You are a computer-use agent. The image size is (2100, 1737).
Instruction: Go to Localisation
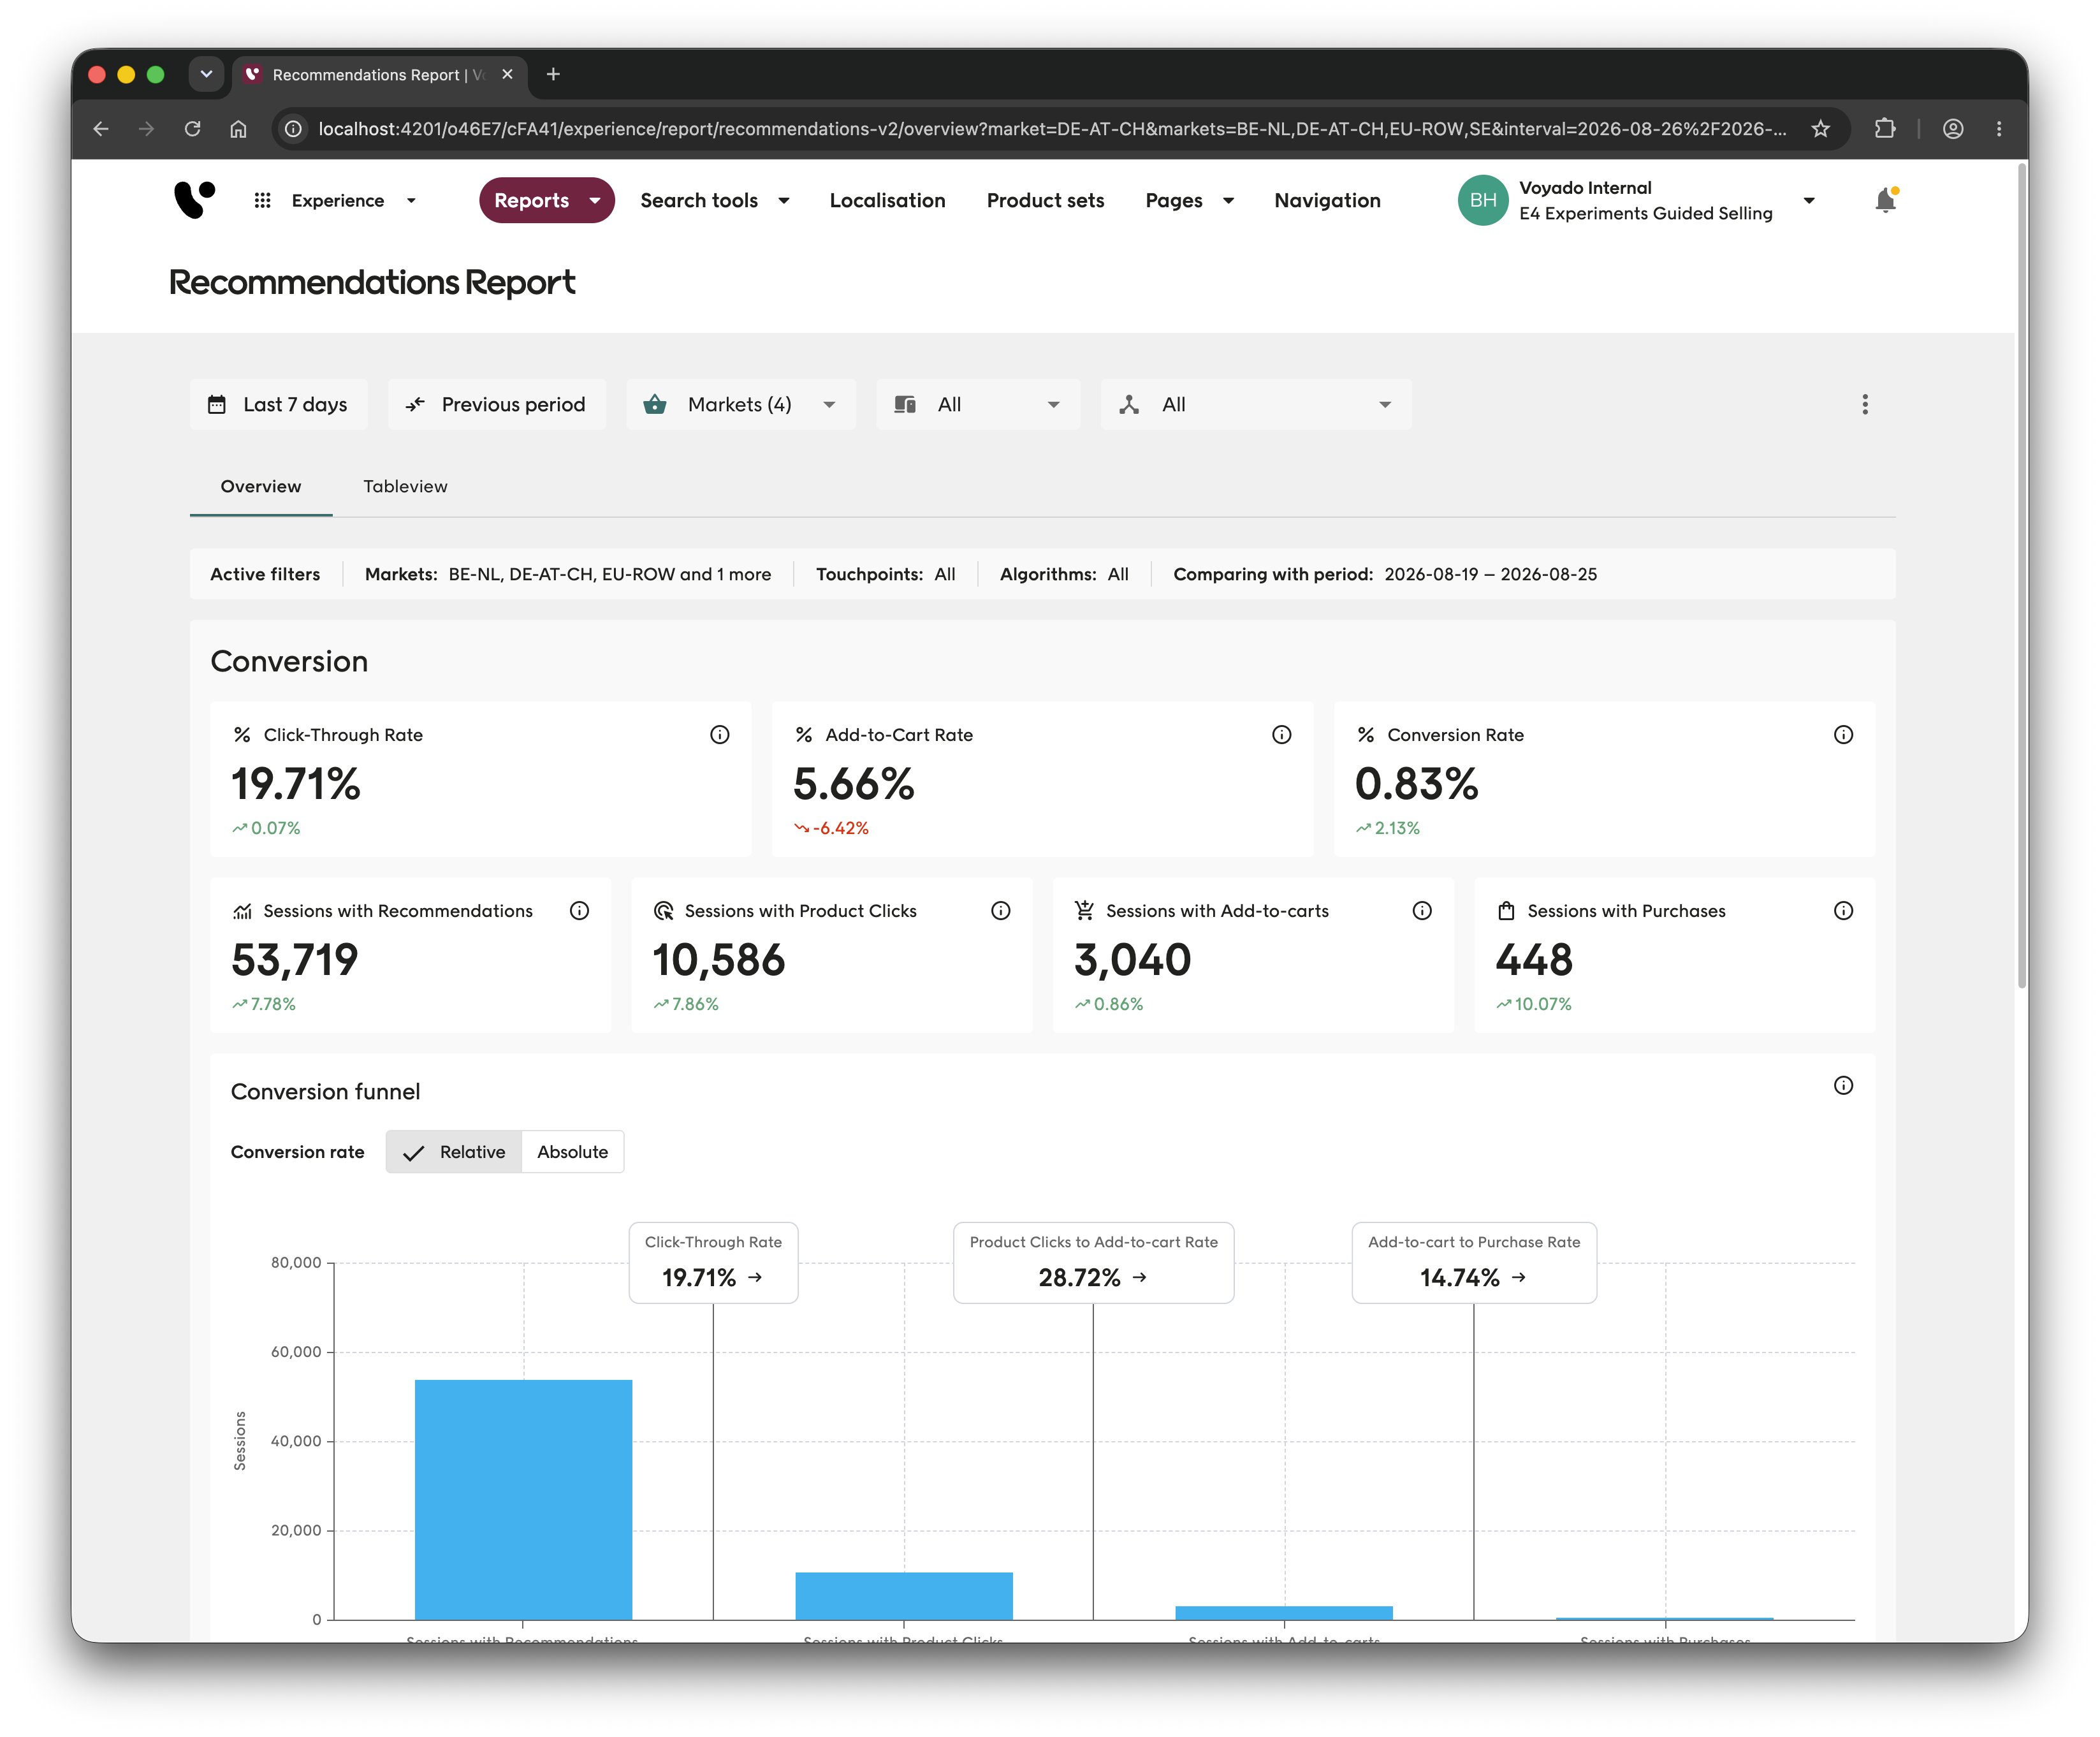tap(887, 200)
